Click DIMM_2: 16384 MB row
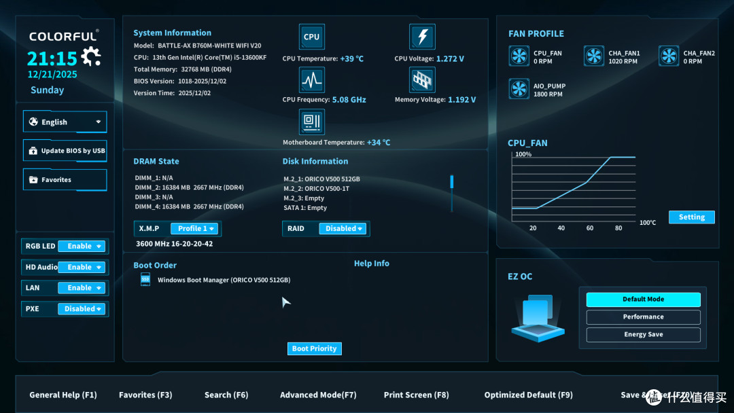This screenshot has height=413, width=734. [x=189, y=187]
